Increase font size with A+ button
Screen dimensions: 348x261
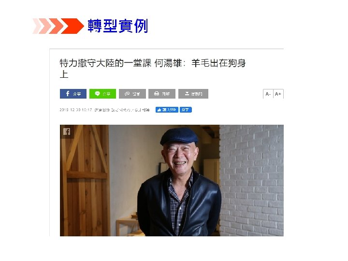coord(278,94)
